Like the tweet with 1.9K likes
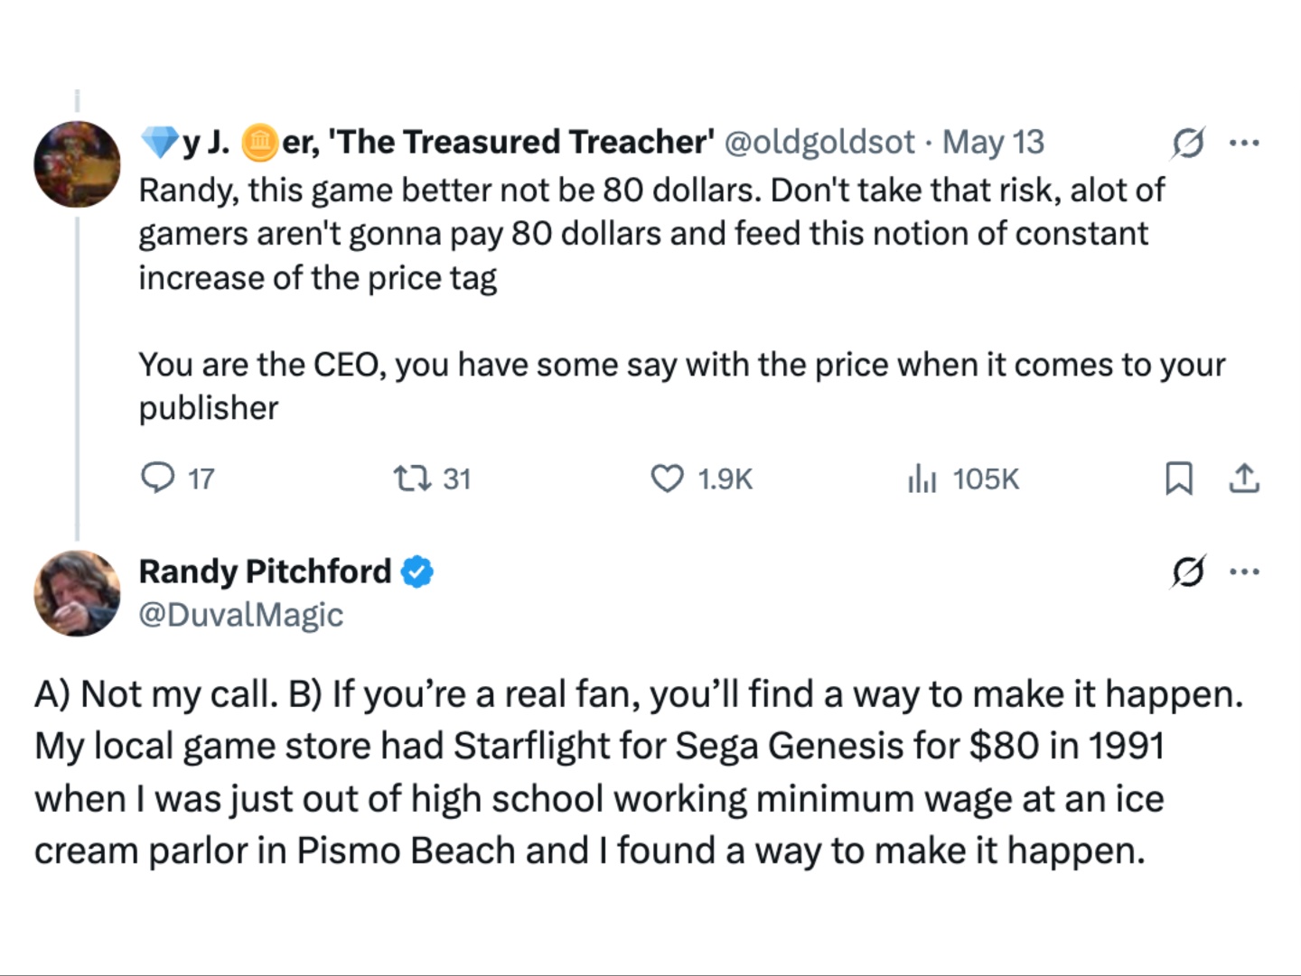 pos(668,478)
